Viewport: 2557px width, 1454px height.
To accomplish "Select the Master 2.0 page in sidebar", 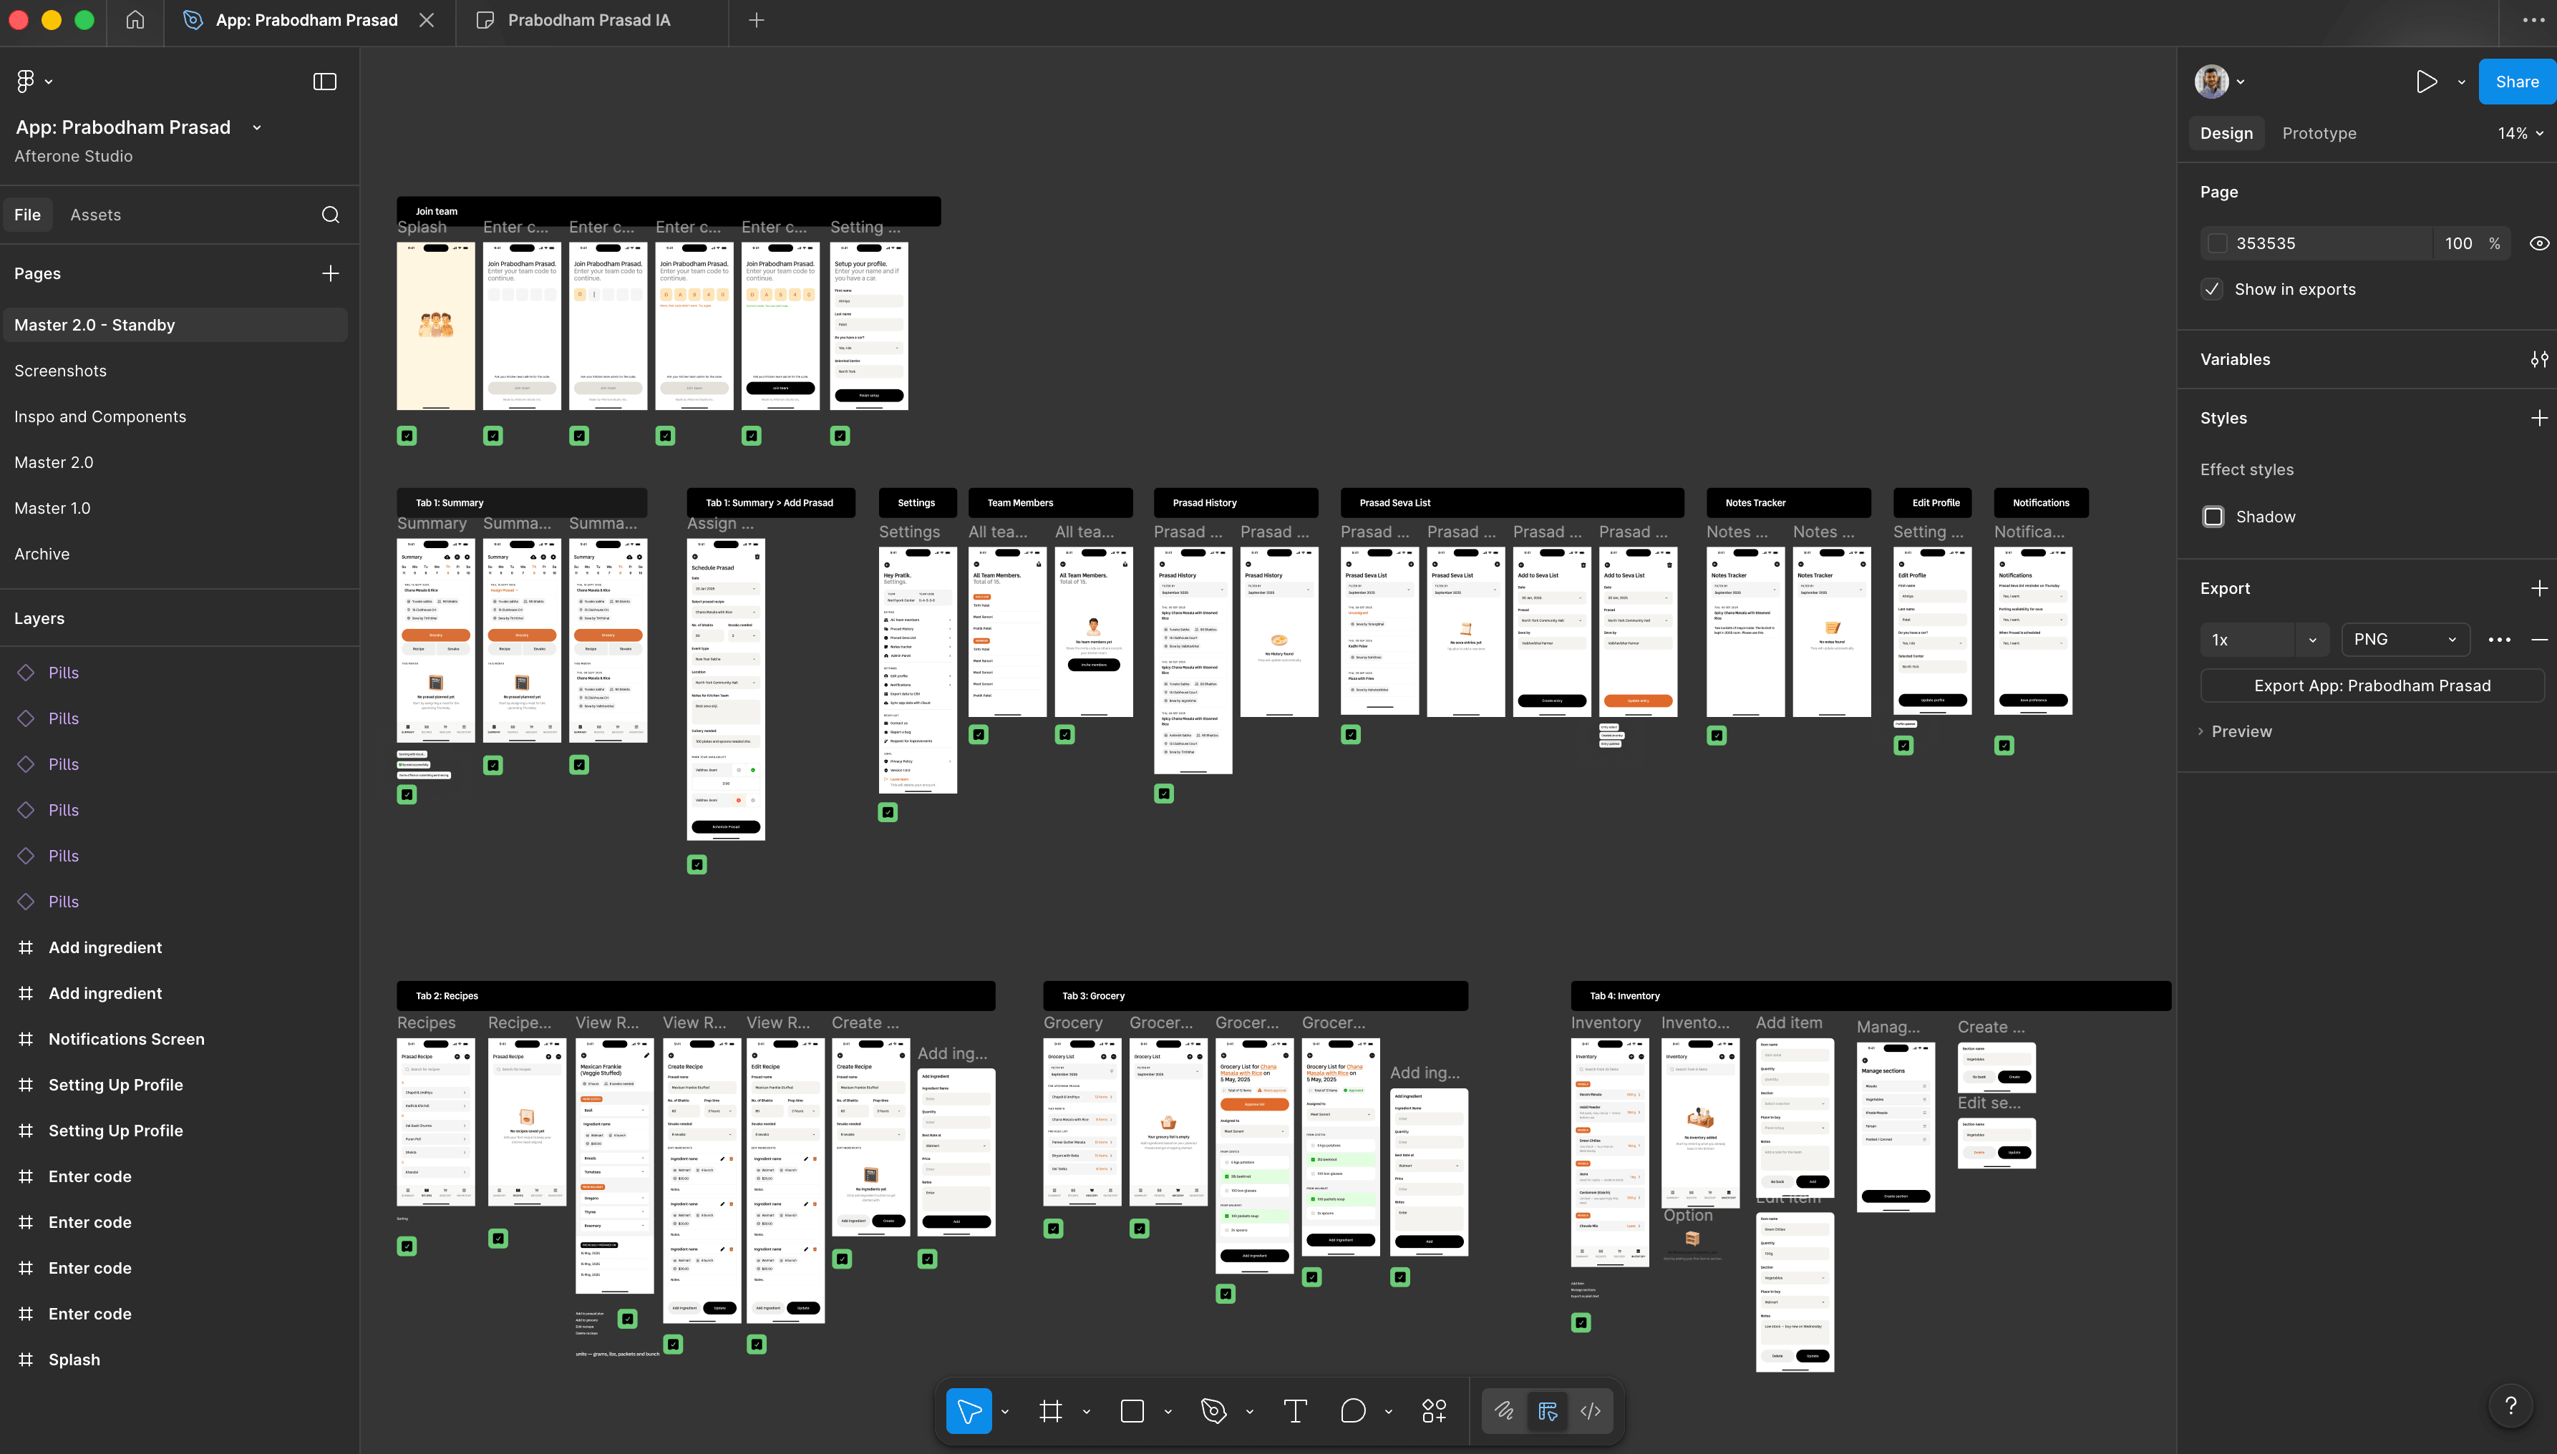I will point(54,462).
